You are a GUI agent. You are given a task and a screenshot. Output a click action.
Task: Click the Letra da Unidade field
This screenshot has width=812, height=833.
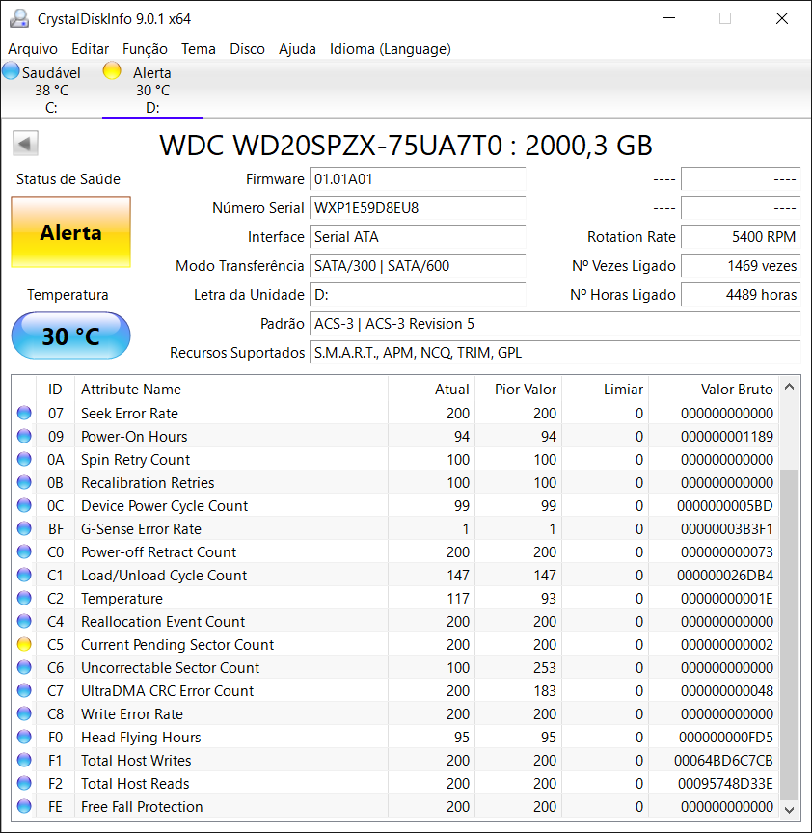point(418,295)
